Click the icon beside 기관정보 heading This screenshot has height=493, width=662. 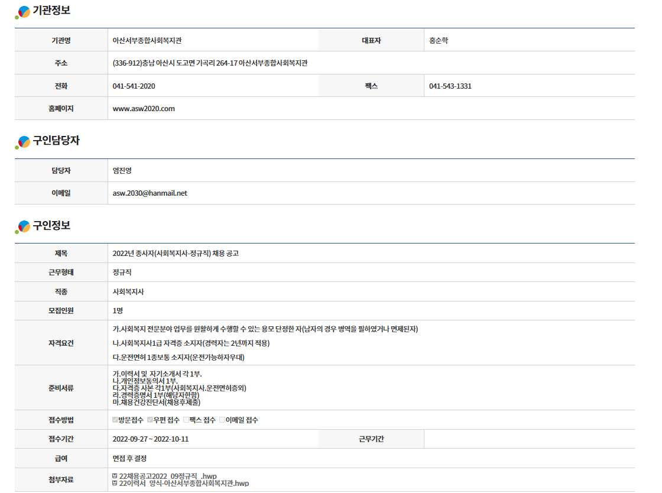pyautogui.click(x=23, y=12)
